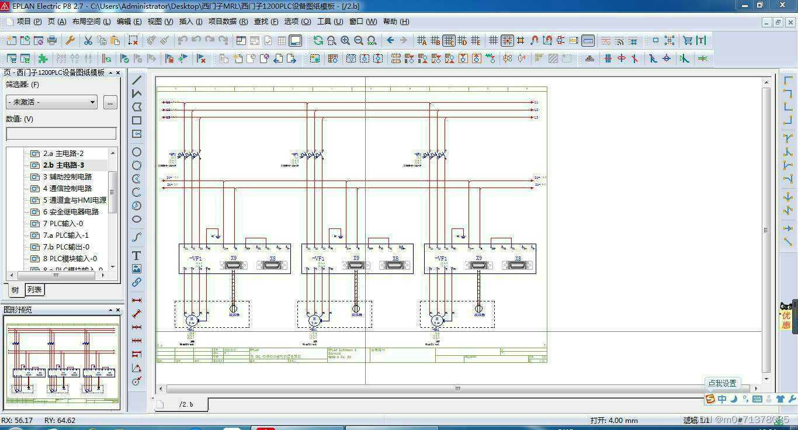Toggle the graphical preview window icon
Image resolution: width=798 pixels, height=430 pixels.
295,40
